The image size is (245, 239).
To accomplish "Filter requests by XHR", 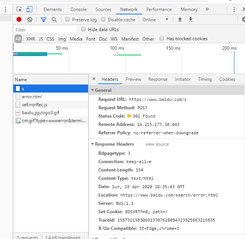I will tap(31, 39).
